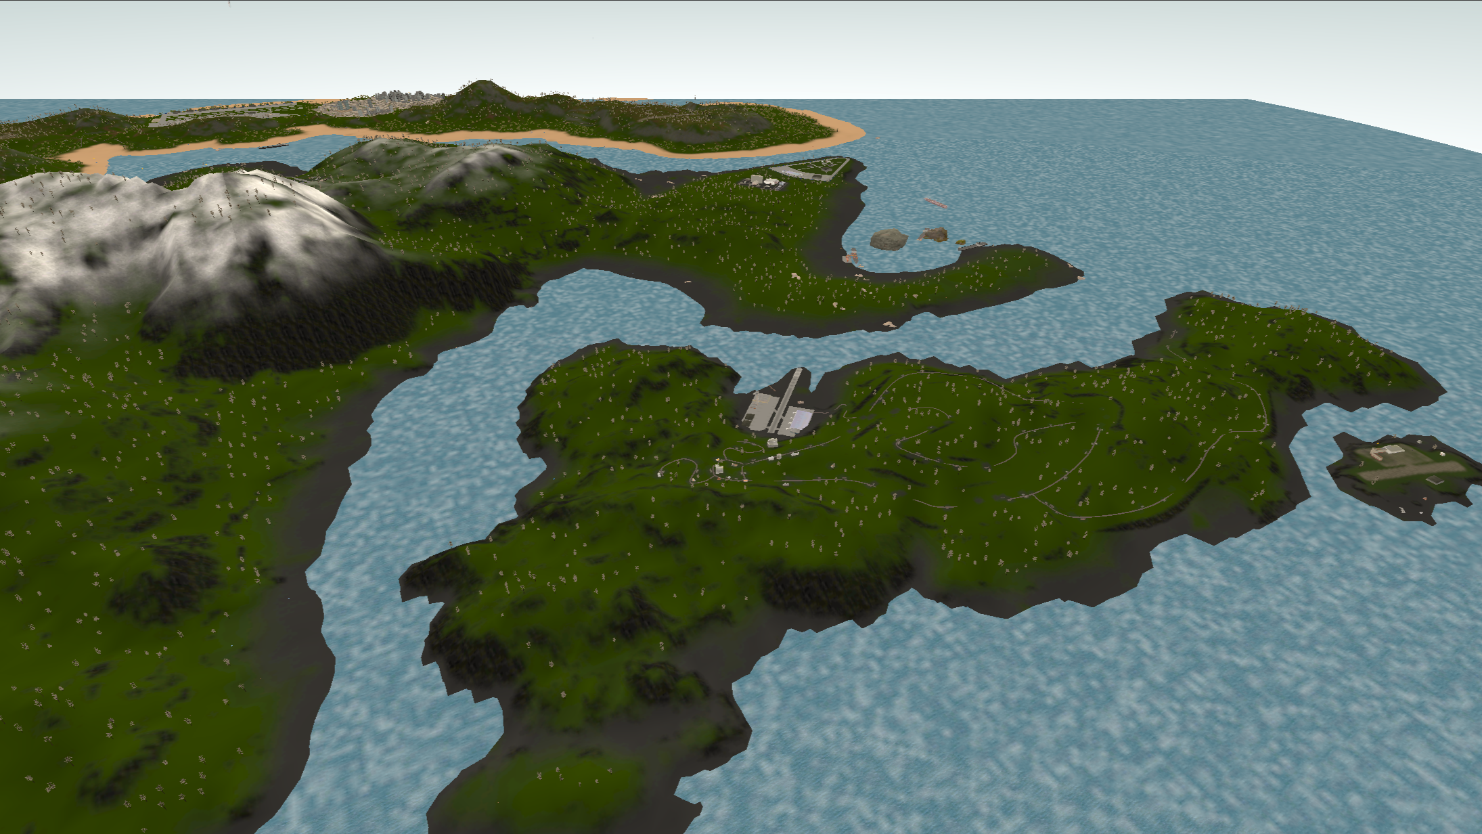Screen dimensions: 1482x834
Task: Click the small vessel above the bay rocks
Action: click(x=936, y=202)
